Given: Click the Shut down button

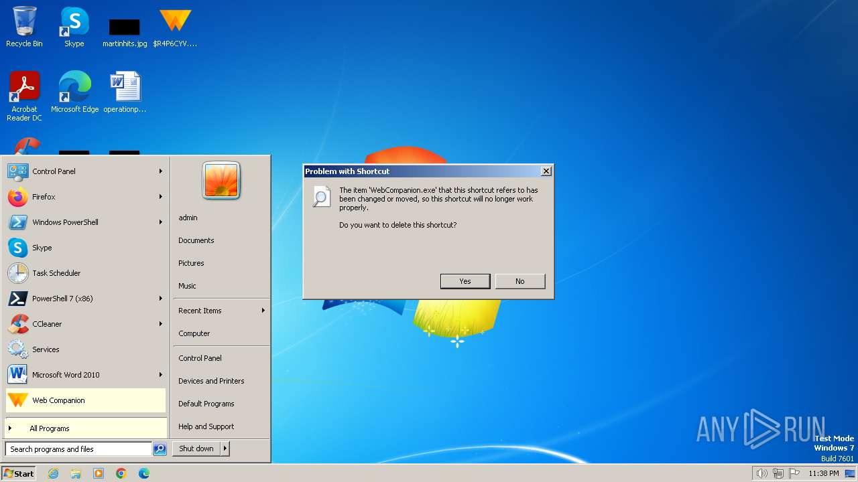Looking at the screenshot, I should click(x=196, y=449).
